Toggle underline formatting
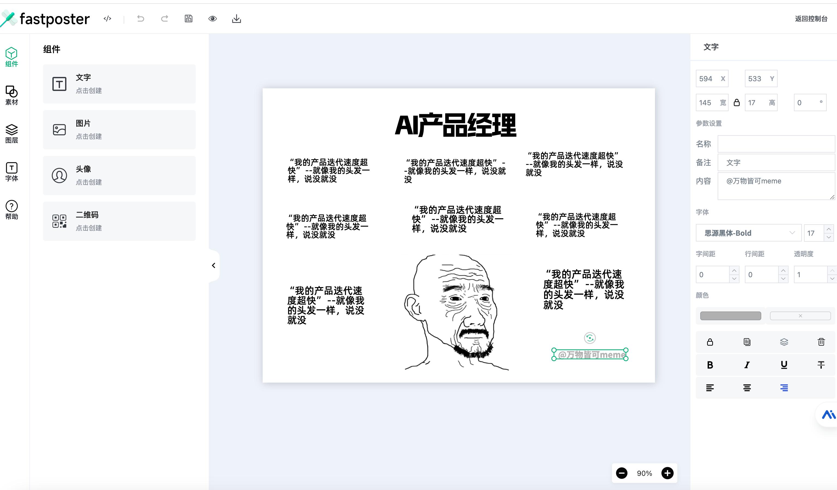Screen dimensions: 837x490 (x=784, y=365)
